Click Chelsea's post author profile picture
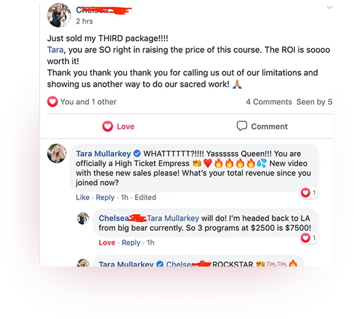The height and width of the screenshot is (319, 354). tap(59, 15)
